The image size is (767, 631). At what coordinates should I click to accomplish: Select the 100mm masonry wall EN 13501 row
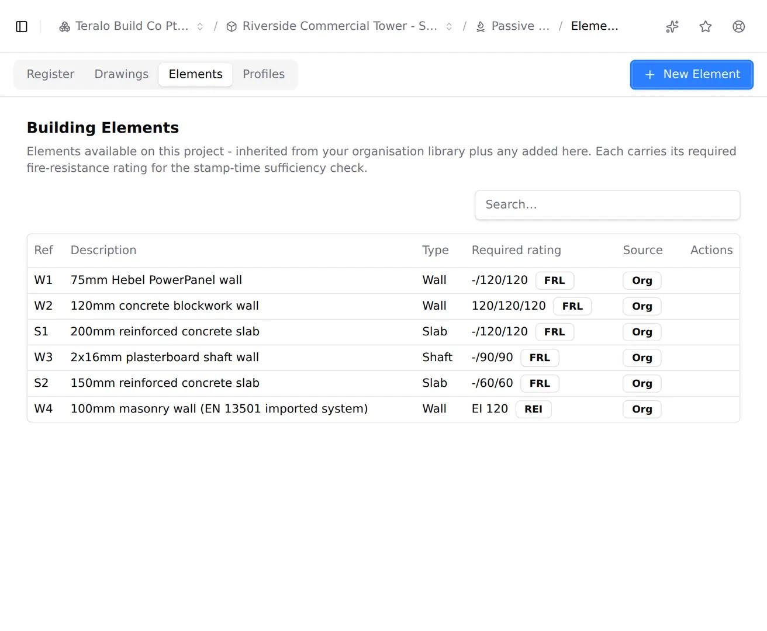point(383,409)
